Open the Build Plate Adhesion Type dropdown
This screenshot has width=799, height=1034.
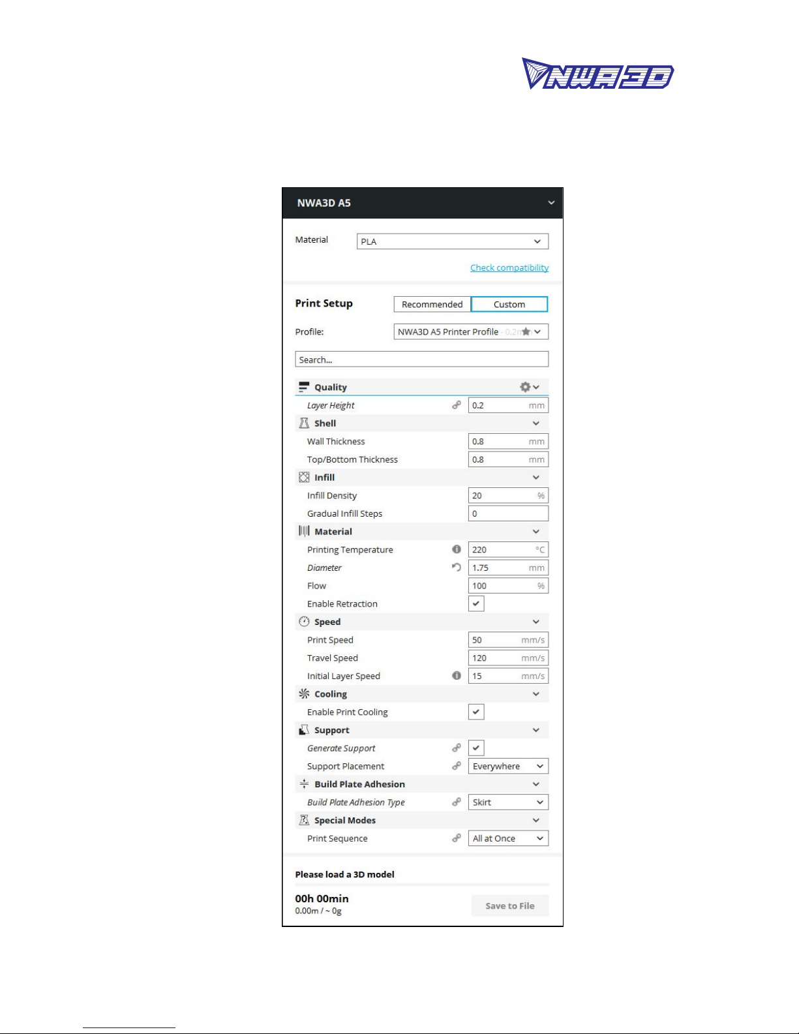tap(508, 802)
